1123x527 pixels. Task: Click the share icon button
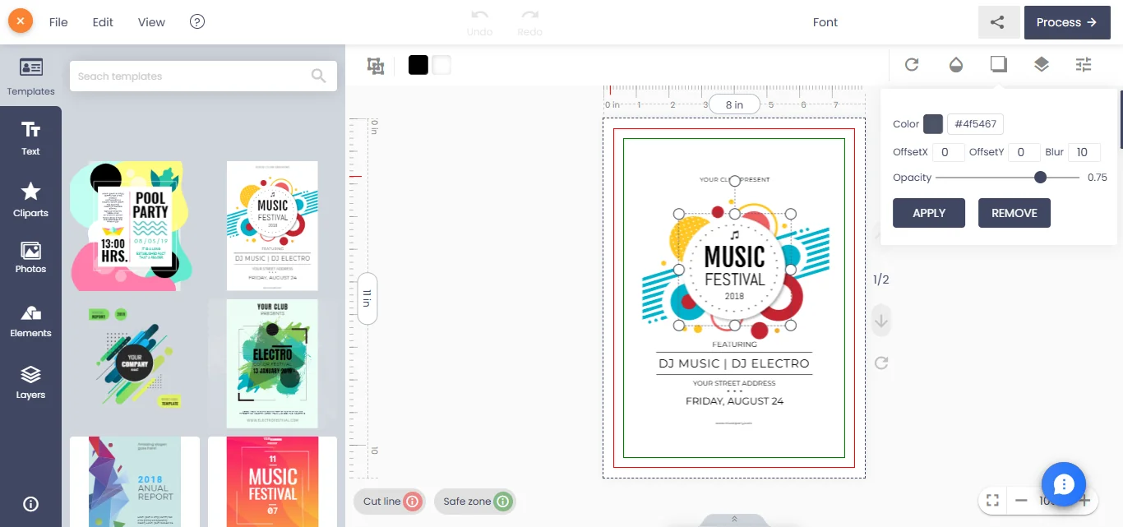998,22
